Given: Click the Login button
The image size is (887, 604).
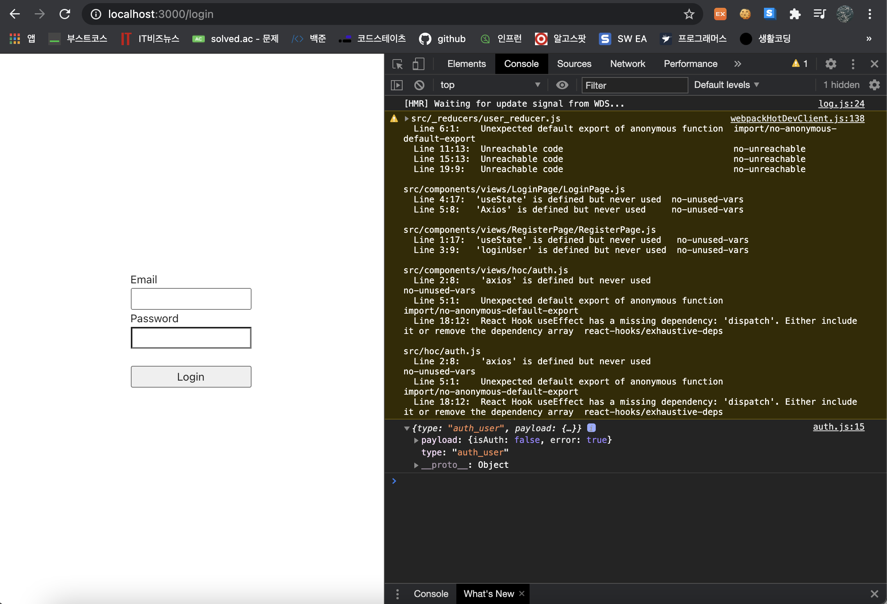Looking at the screenshot, I should coord(191,377).
